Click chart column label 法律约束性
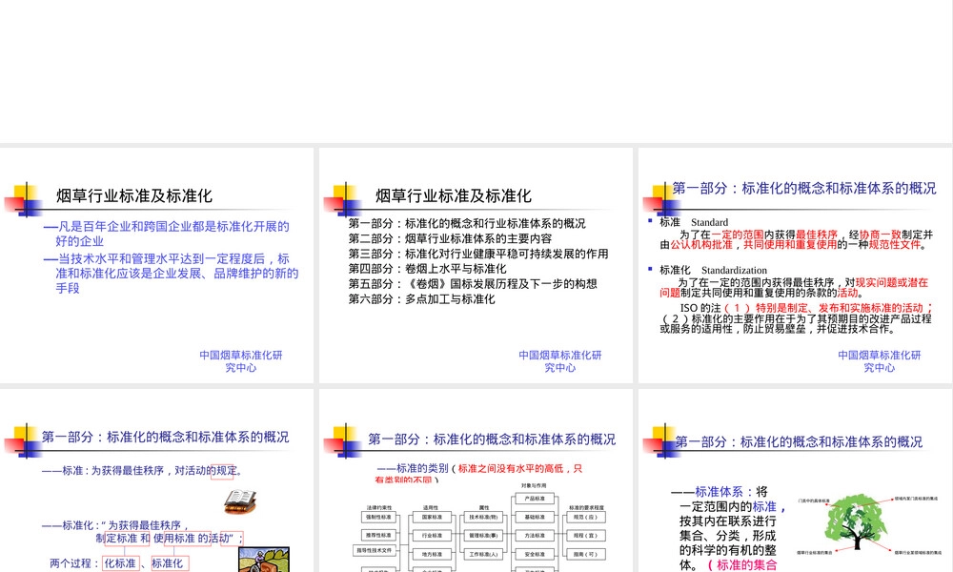Image resolution: width=953 pixels, height=572 pixels. (x=378, y=507)
